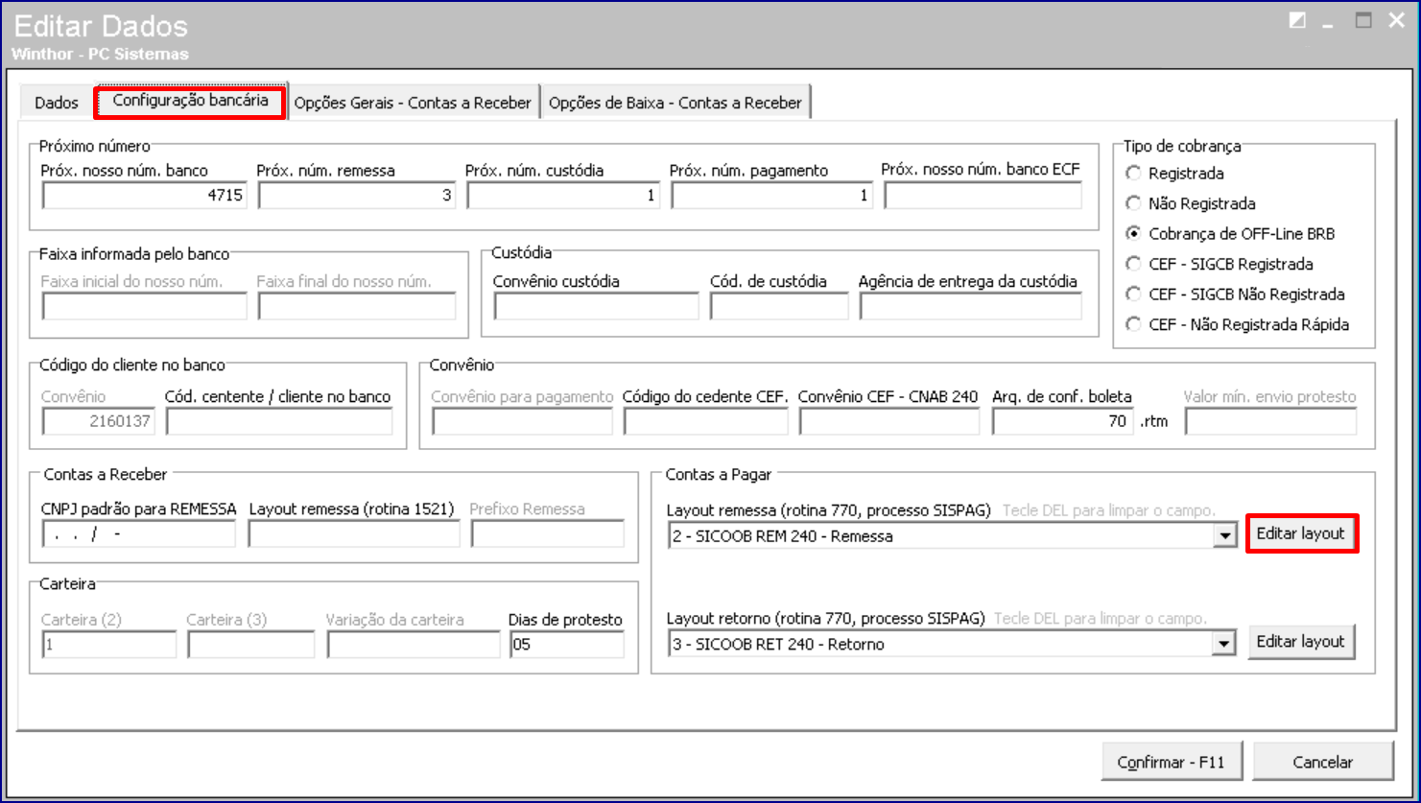
Task: Click the Layout remessa (rotina 1521) field
Action: [x=353, y=534]
